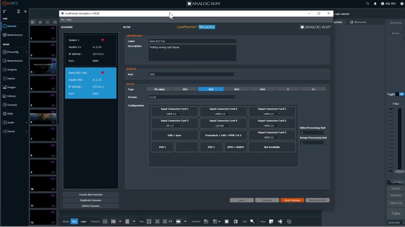This screenshot has height=227, width=405.
Task: Open notifications bell in WebRCS header
Action: pos(375,4)
